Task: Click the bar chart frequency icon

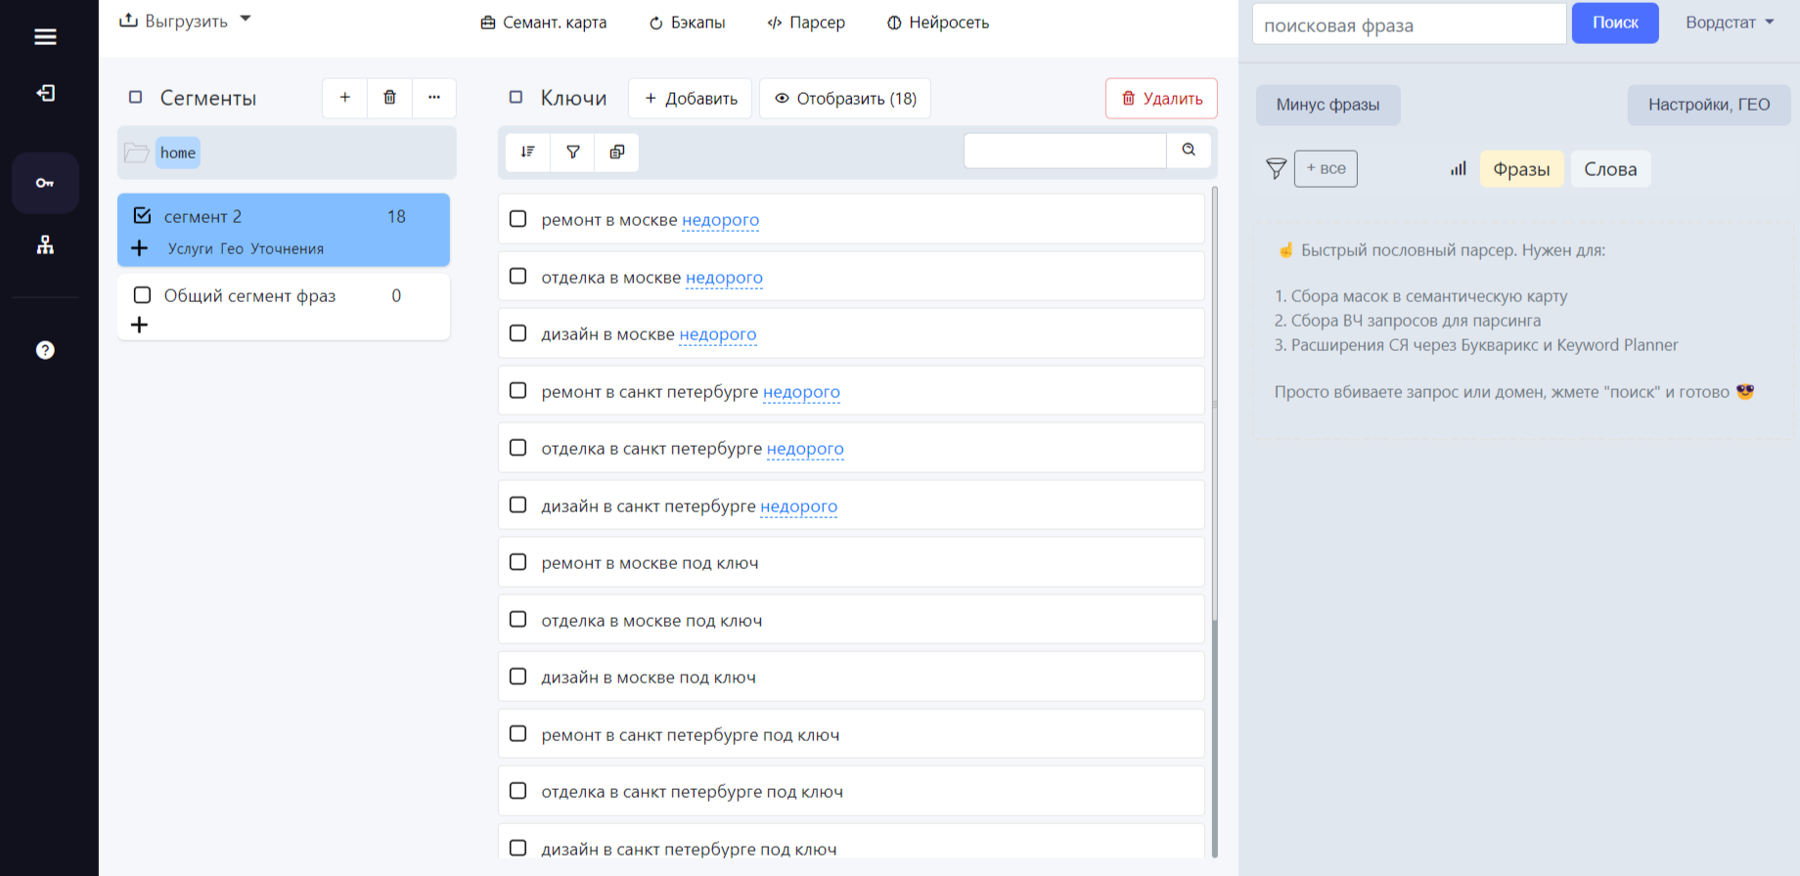Action: point(1459,169)
